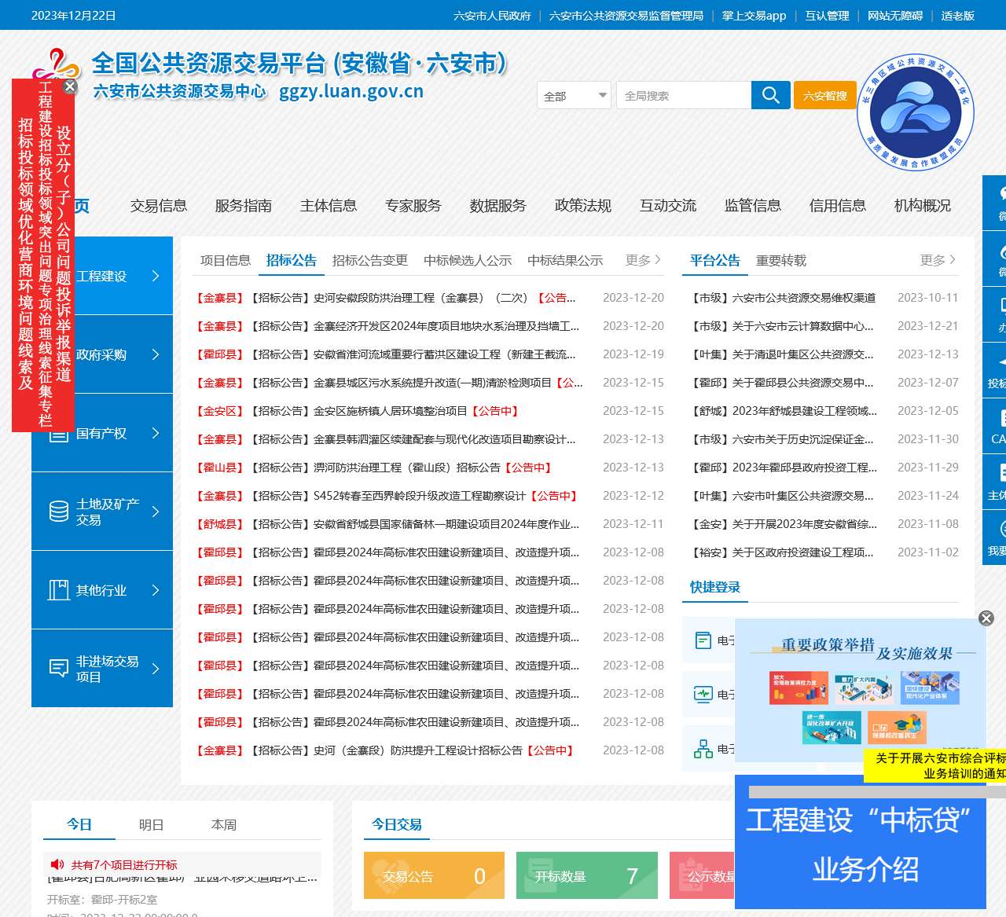The height and width of the screenshot is (917, 1006).
Task: Click the blue magnifier search button
Action: click(770, 95)
